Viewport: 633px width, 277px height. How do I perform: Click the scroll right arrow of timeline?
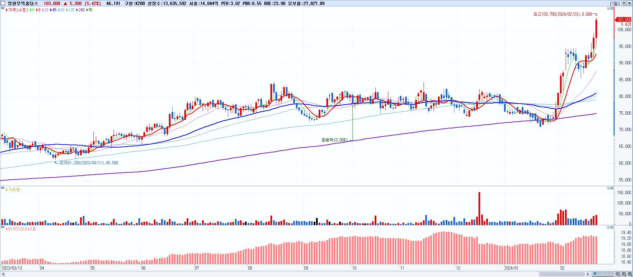588,274
